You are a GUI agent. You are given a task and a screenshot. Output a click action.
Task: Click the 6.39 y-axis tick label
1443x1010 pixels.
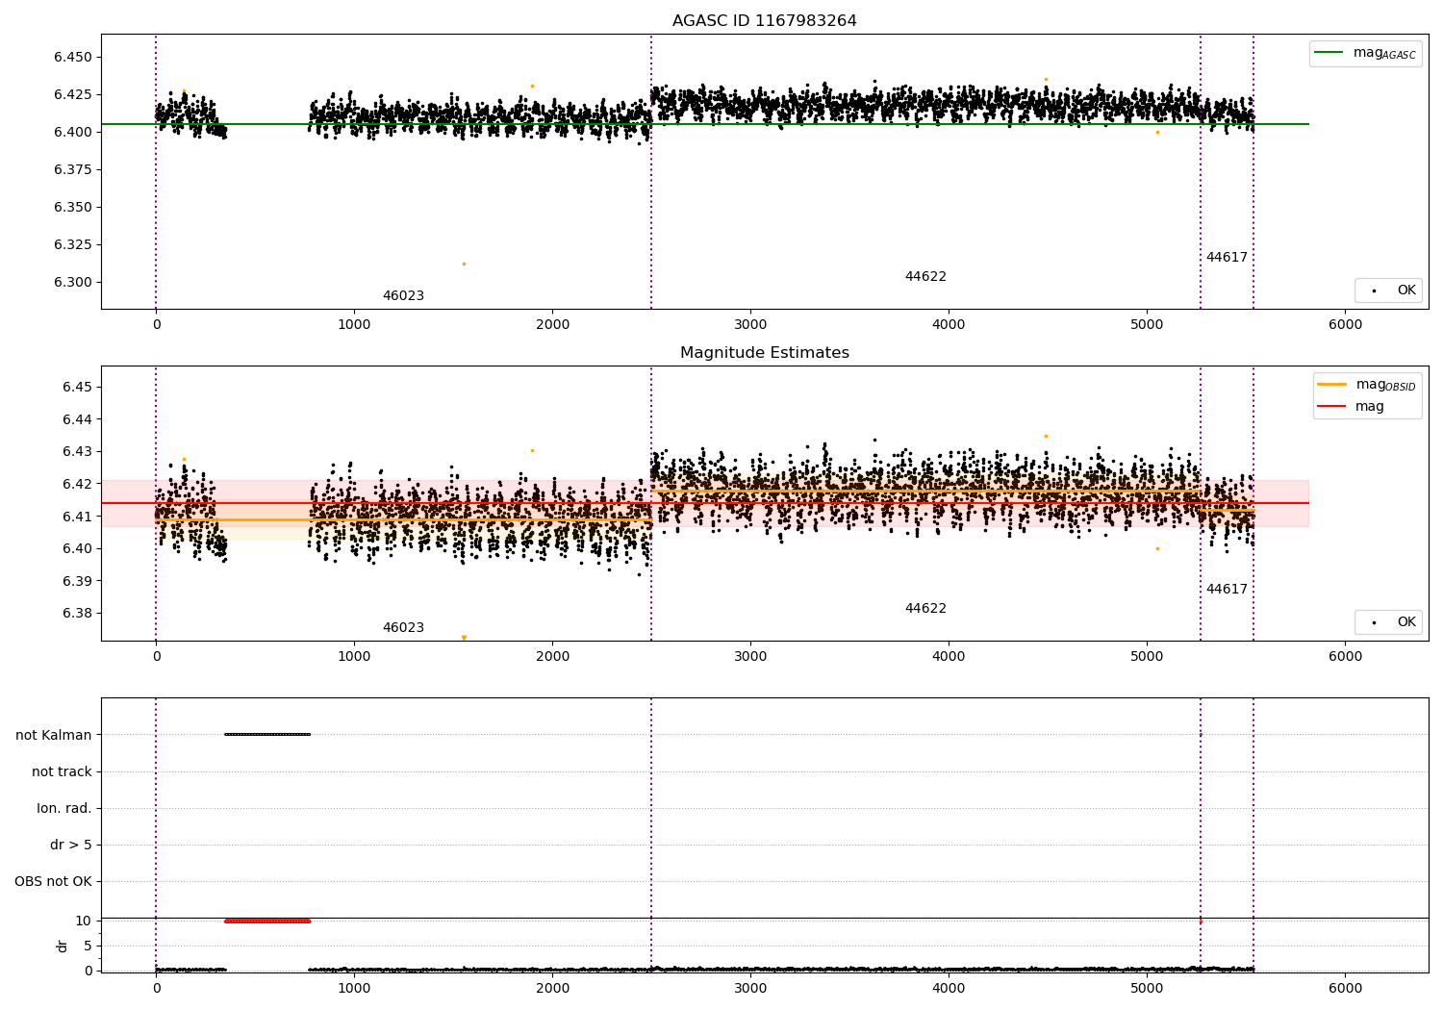(77, 582)
